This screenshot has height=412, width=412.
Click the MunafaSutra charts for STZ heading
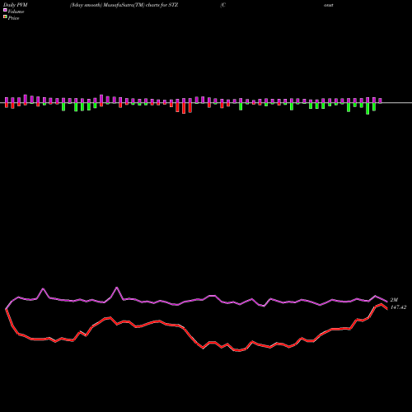[124, 5]
